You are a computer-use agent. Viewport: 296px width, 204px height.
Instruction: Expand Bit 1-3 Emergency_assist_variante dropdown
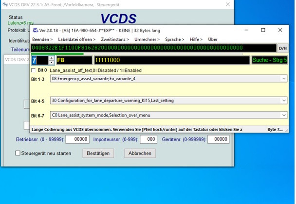coord(284,79)
